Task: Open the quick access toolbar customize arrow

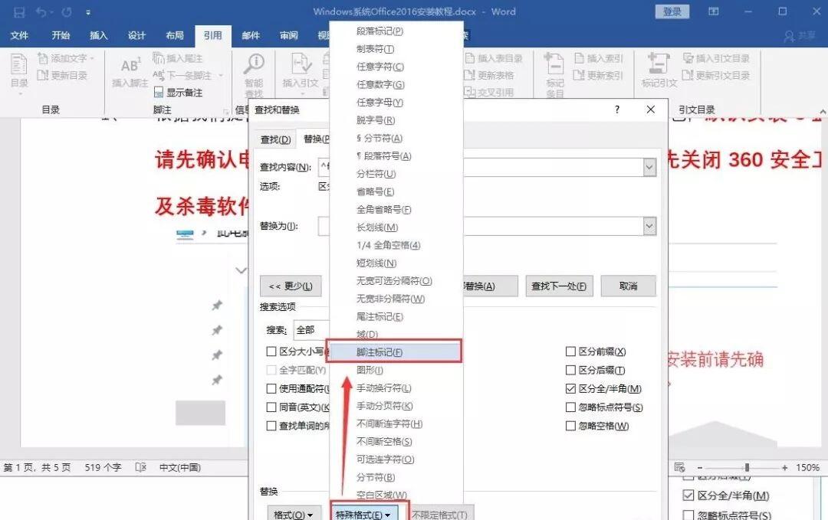Action: tap(87, 12)
